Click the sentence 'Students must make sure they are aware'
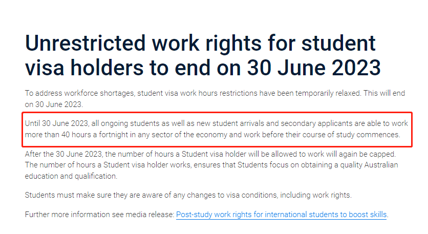Image resolution: width=428 pixels, height=234 pixels. tap(188, 195)
